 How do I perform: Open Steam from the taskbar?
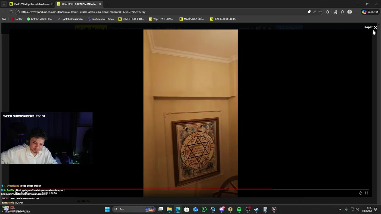[257, 209]
